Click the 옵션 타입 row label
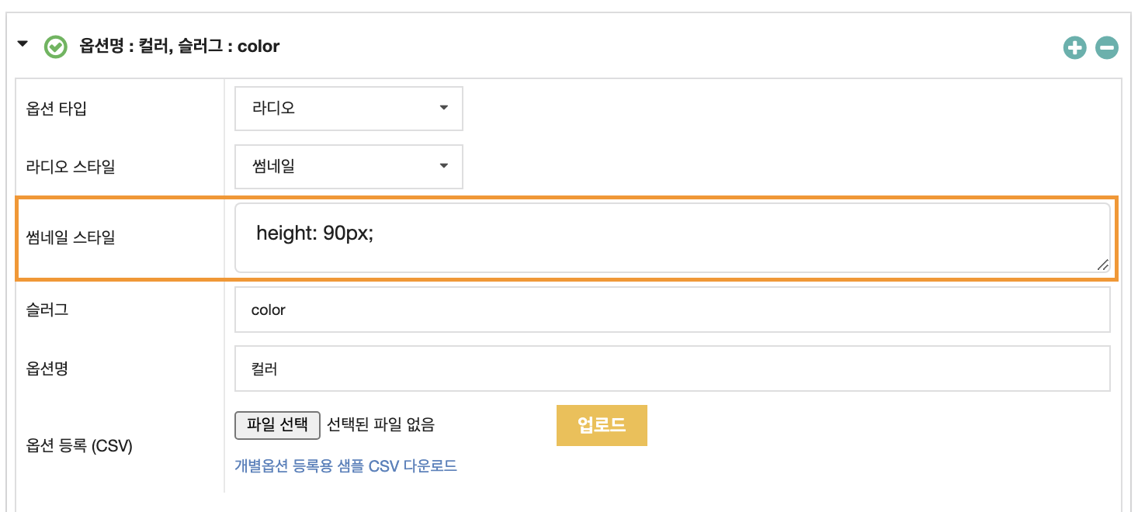Screen dimensions: 1138x512 click(x=57, y=109)
